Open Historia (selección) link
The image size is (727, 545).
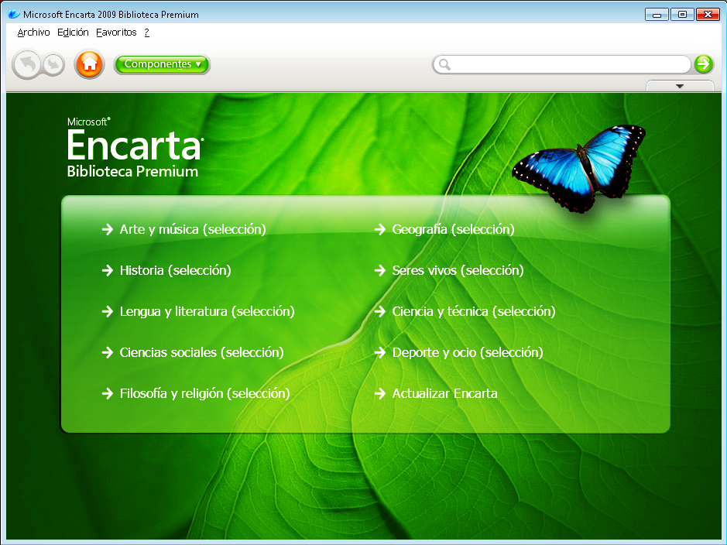pos(175,270)
